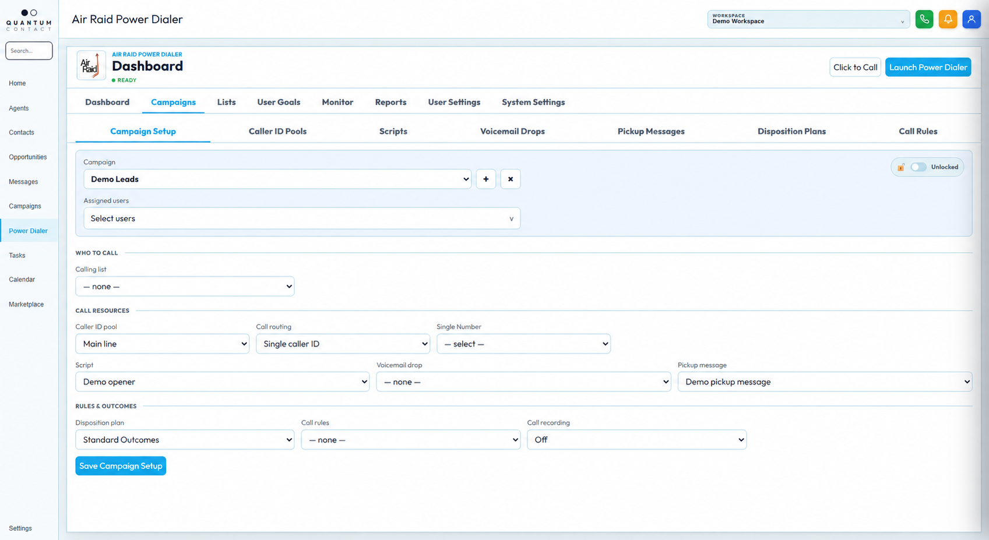Open the System Settings tab
This screenshot has width=989, height=540.
tap(533, 102)
